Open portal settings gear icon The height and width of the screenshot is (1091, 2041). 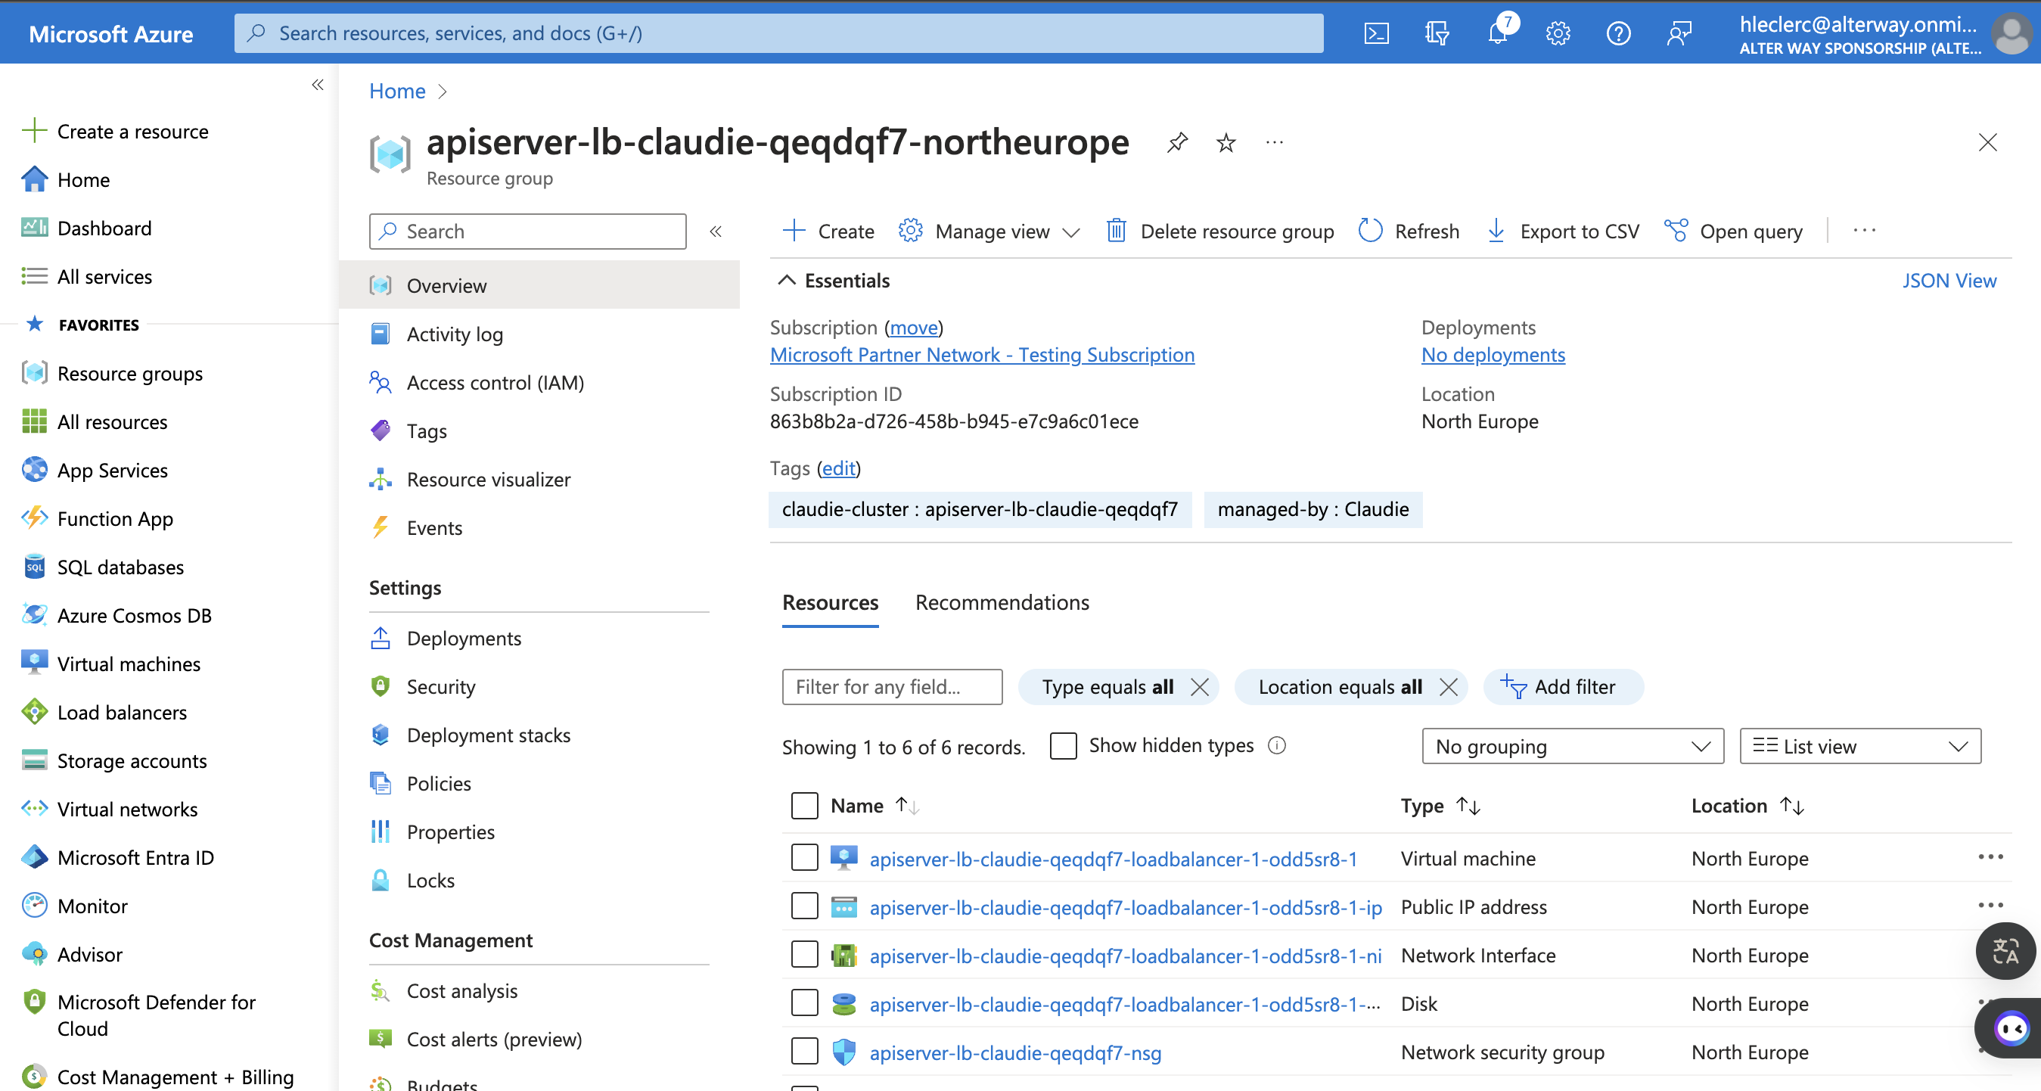pos(1558,33)
